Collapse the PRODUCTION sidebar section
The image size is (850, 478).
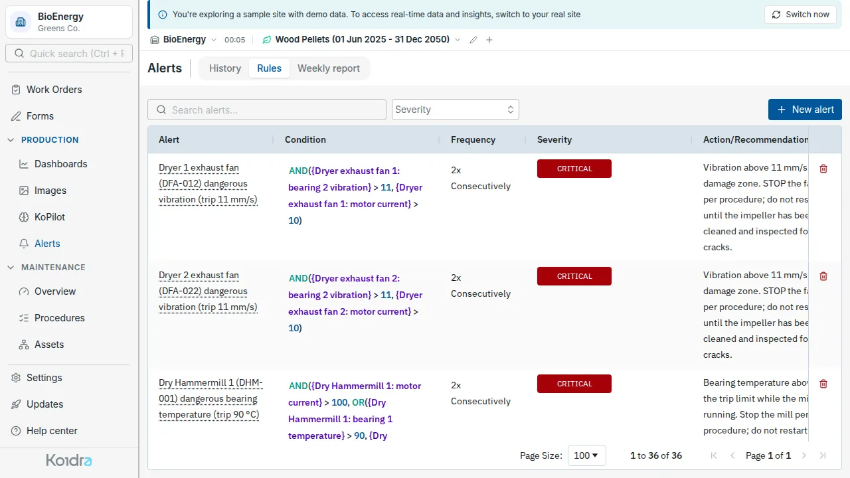(11, 140)
